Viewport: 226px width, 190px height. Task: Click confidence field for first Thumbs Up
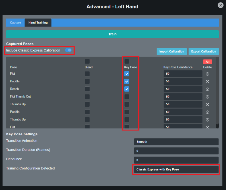click(x=183, y=104)
